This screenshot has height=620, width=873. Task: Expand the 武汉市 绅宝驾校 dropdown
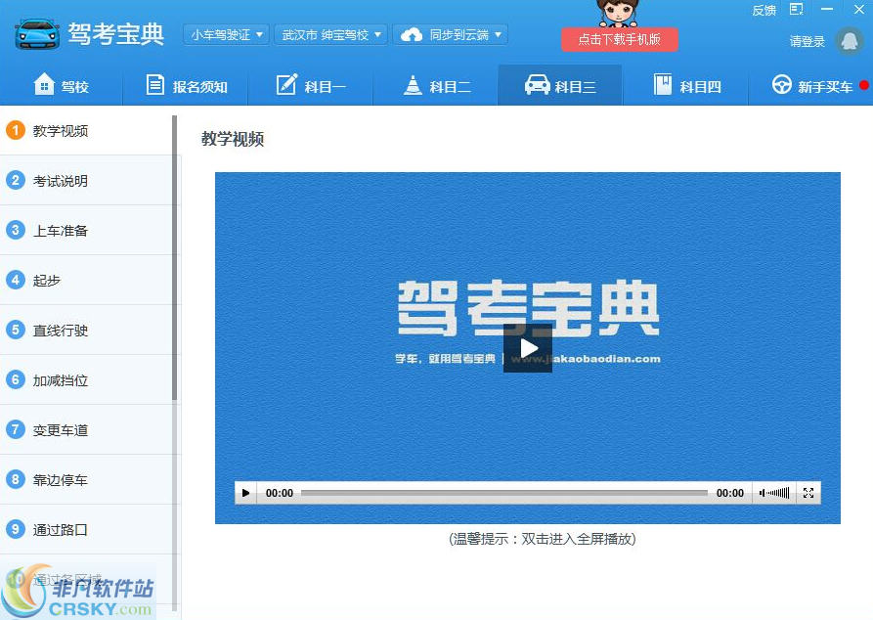[x=331, y=34]
